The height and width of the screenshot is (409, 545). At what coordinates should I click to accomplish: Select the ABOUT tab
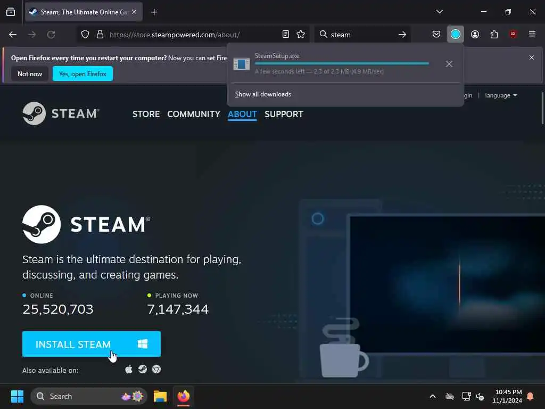[x=242, y=114]
